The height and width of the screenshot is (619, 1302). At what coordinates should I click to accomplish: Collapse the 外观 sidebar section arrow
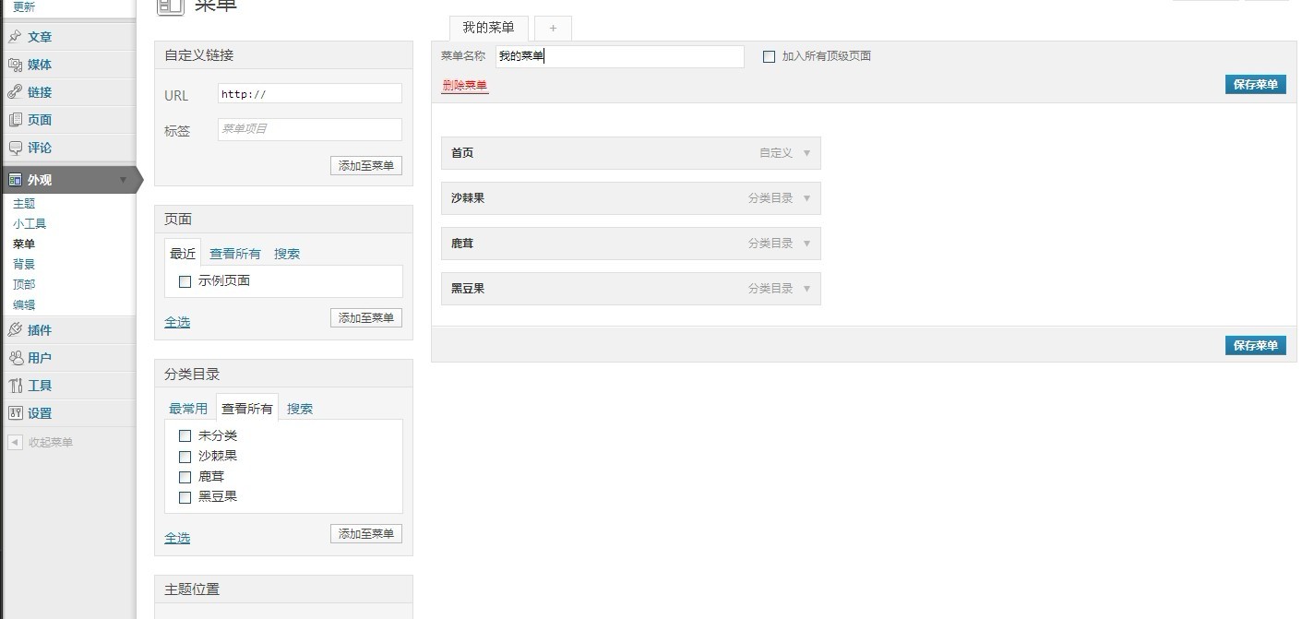[123, 180]
